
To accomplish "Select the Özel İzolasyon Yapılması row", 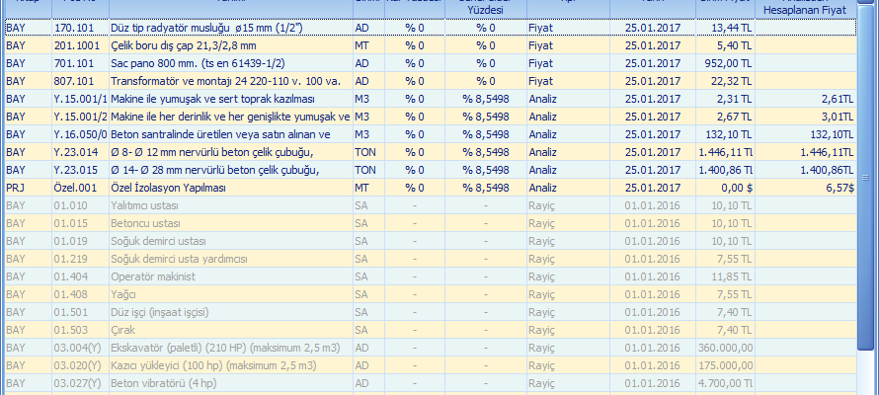I will [229, 188].
